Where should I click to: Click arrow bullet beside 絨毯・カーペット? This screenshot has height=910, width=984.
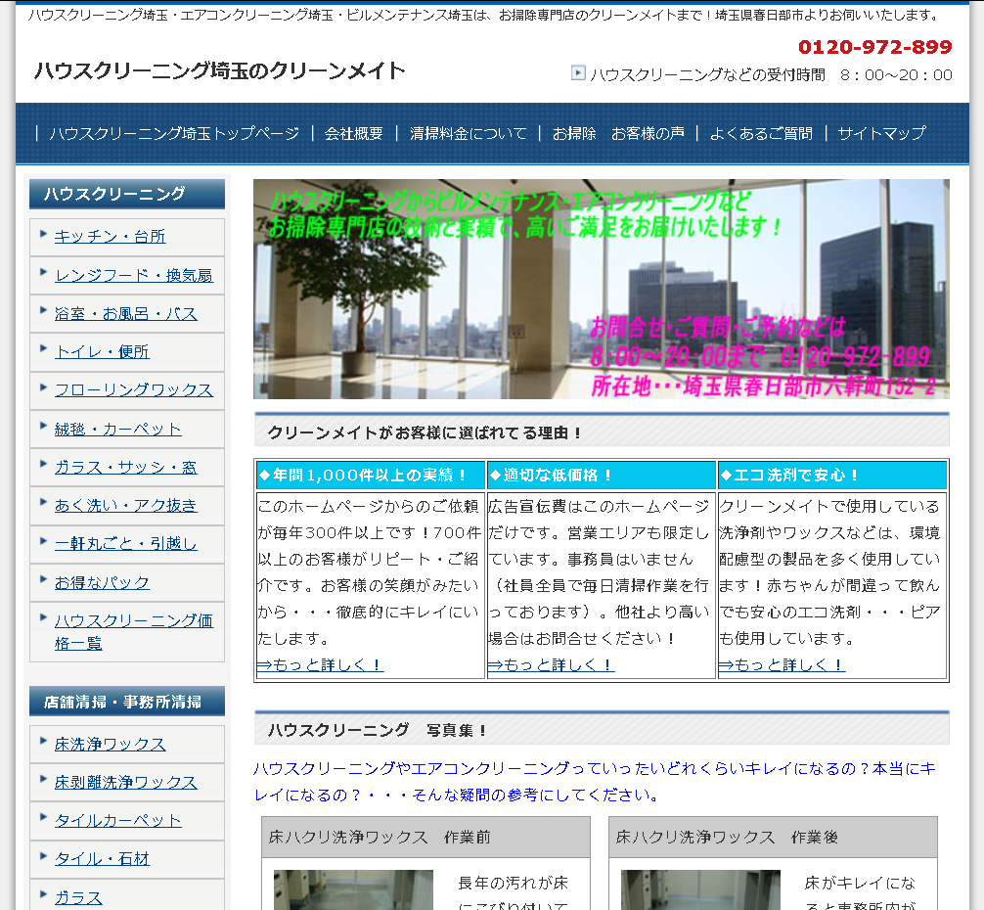[43, 426]
